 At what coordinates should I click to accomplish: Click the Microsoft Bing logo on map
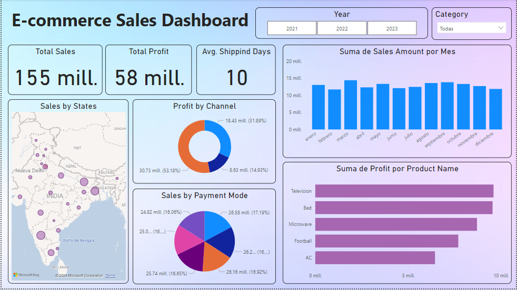(26, 275)
